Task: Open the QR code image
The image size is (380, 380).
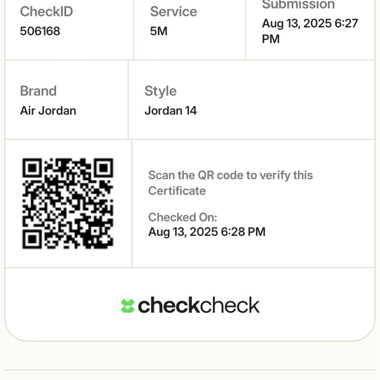Action: click(68, 203)
